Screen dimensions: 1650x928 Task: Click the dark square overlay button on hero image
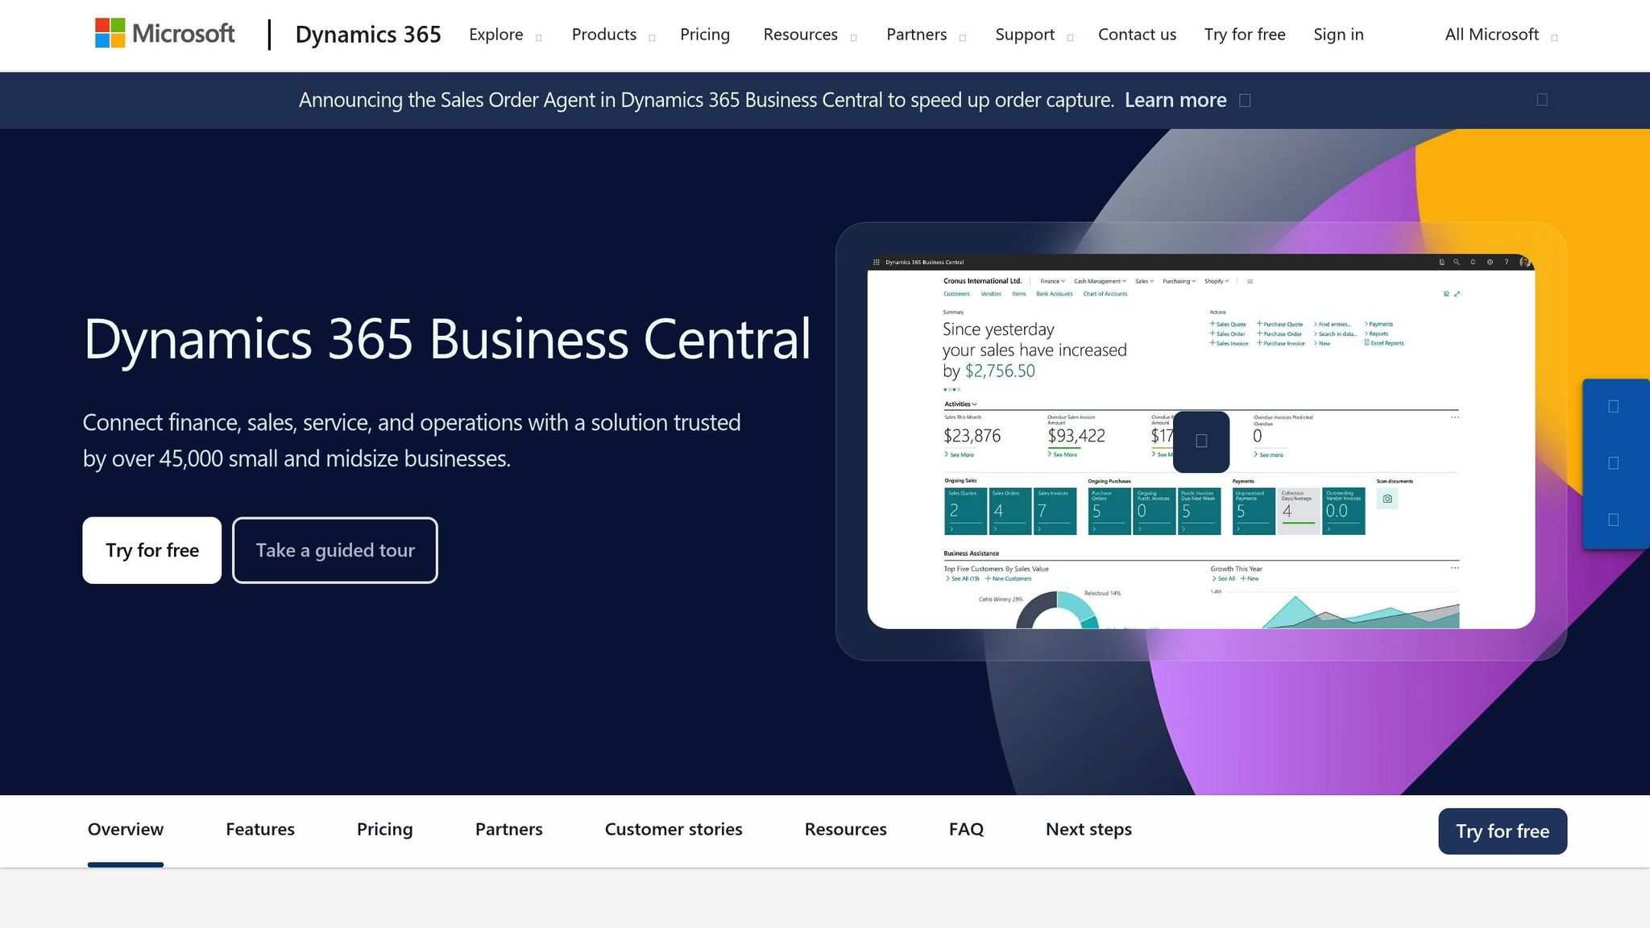click(1201, 441)
